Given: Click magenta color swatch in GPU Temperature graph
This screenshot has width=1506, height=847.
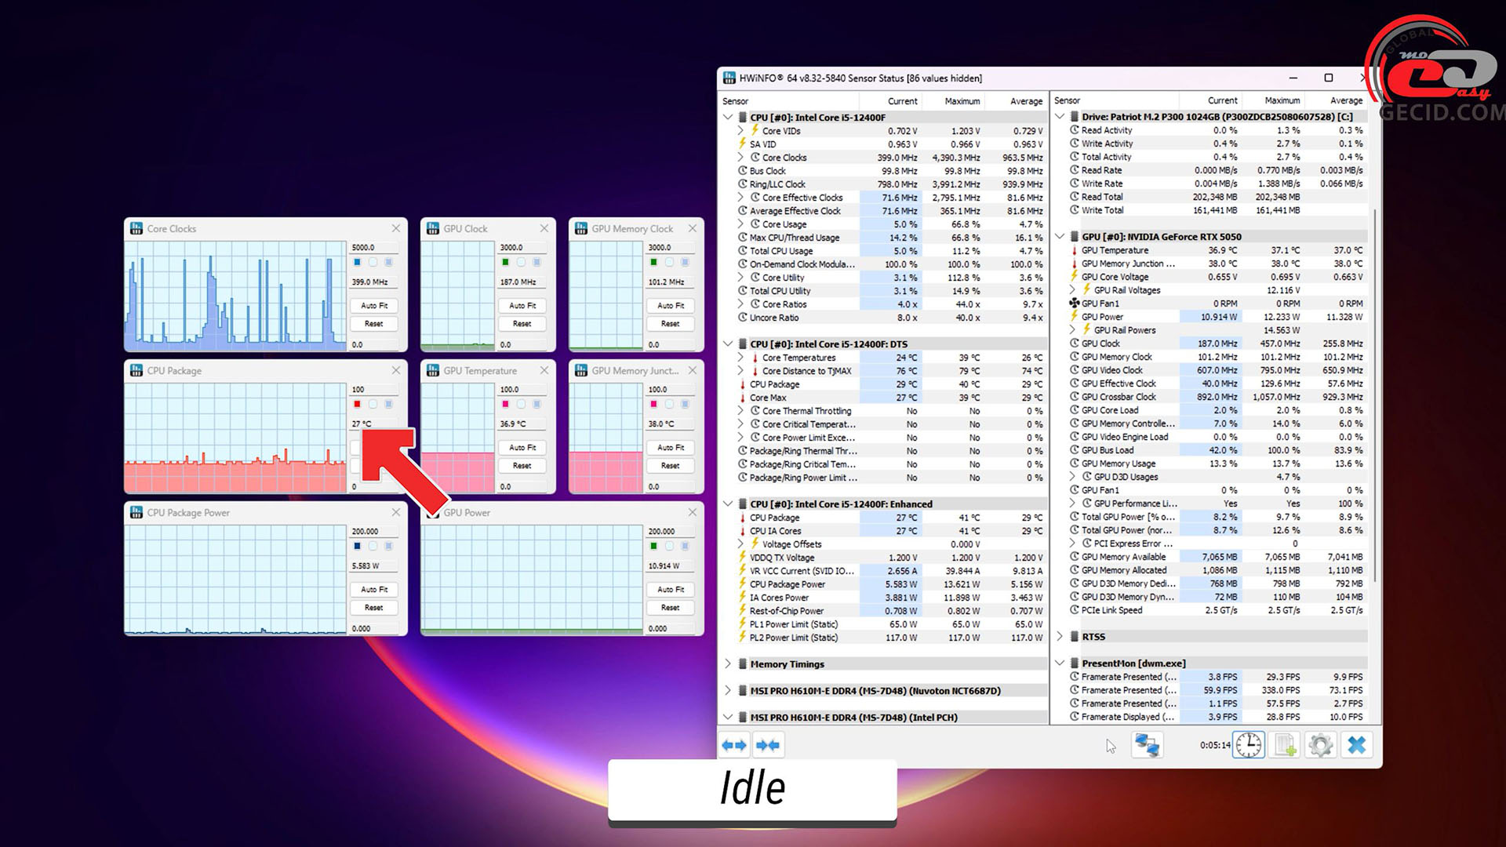Looking at the screenshot, I should pyautogui.click(x=505, y=404).
